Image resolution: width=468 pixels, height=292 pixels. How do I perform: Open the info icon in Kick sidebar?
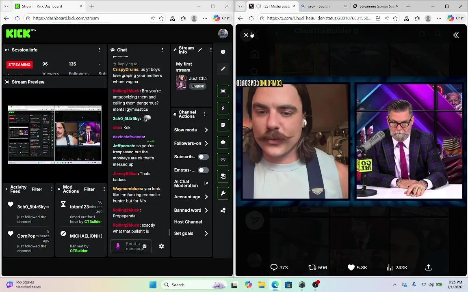[223, 52]
